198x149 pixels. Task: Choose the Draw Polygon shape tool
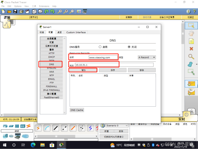click(x=190, y=64)
